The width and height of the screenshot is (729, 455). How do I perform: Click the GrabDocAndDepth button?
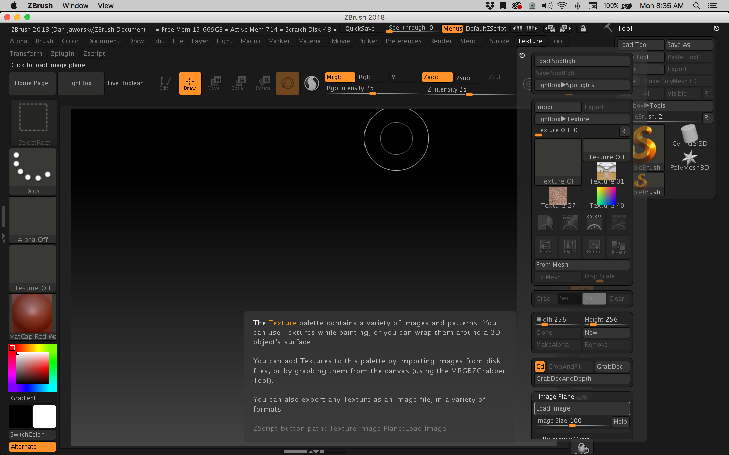coord(582,379)
